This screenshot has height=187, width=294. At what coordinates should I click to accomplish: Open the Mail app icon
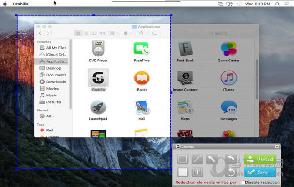[142, 107]
